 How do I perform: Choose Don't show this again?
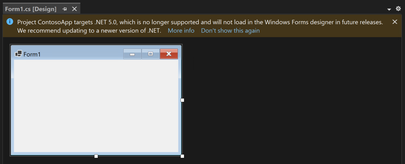click(x=230, y=31)
